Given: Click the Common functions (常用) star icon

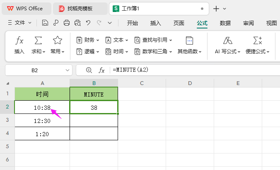Looking at the screenshot, I should 58,40.
